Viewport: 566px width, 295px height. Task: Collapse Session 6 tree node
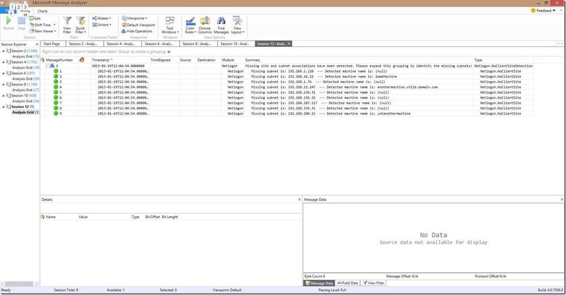coord(3,73)
